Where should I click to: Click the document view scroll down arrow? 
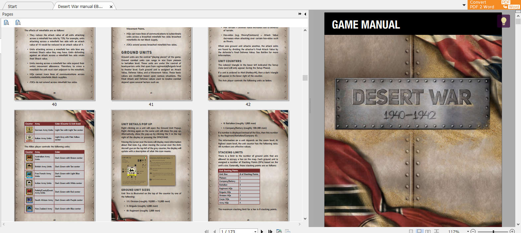pos(518,224)
